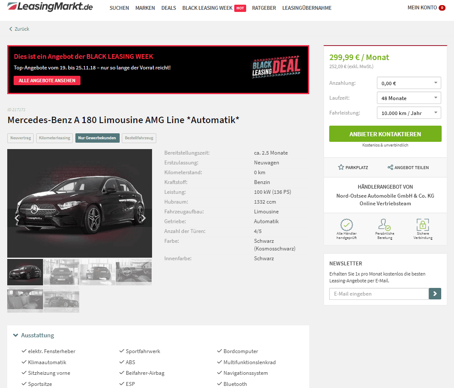Image resolution: width=454 pixels, height=388 pixels.
Task: Click the Nur Gewerbekunden tag
Action: tap(97, 138)
